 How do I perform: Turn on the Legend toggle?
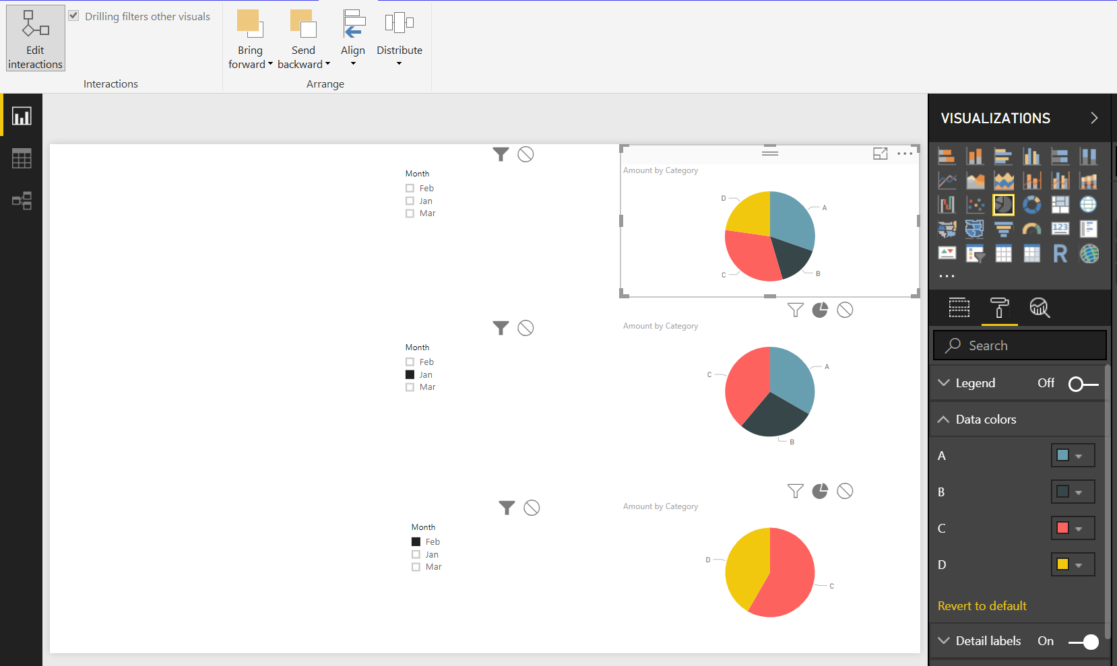click(x=1083, y=384)
